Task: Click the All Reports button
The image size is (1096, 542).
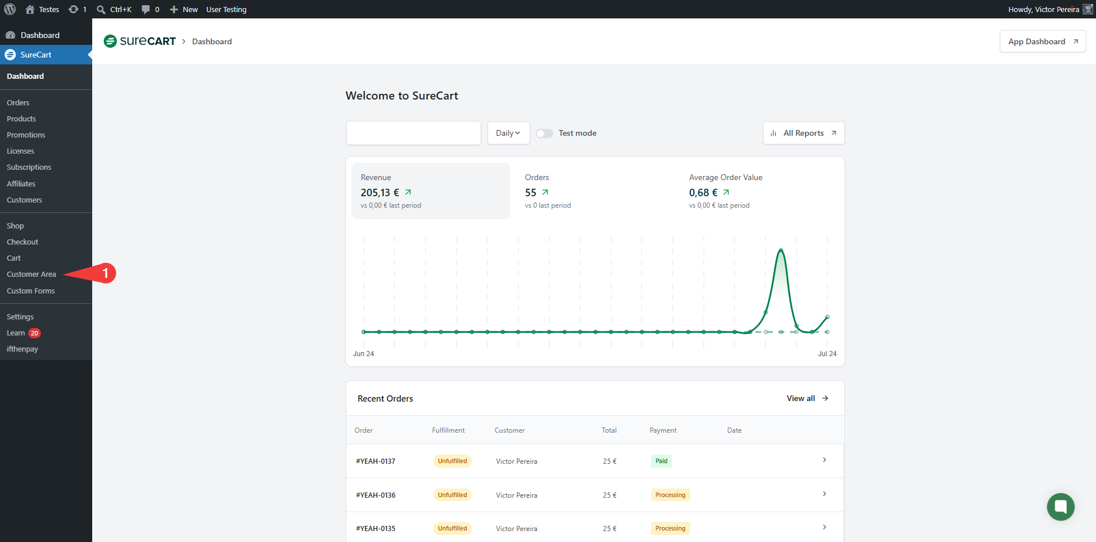Action: click(x=803, y=133)
